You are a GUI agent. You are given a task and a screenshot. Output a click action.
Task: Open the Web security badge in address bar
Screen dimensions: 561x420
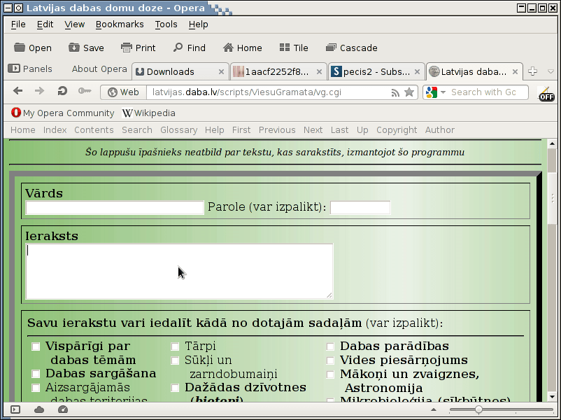pos(123,92)
